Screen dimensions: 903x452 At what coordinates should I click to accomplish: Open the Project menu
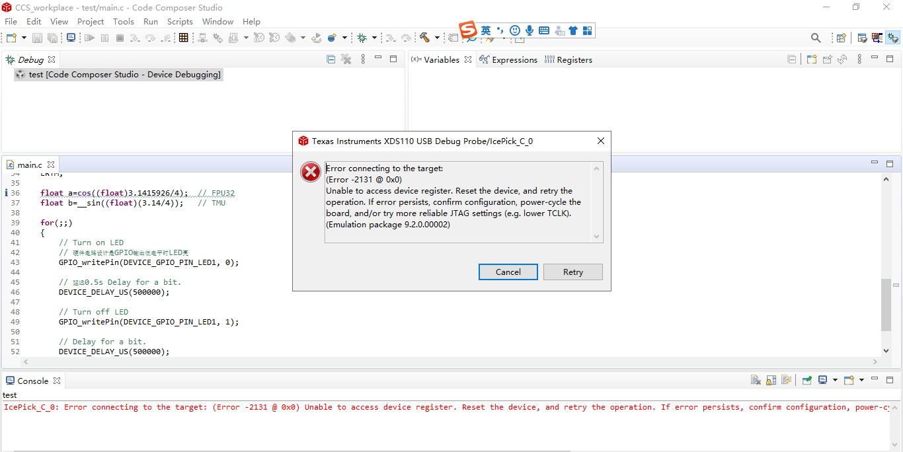[x=91, y=21]
